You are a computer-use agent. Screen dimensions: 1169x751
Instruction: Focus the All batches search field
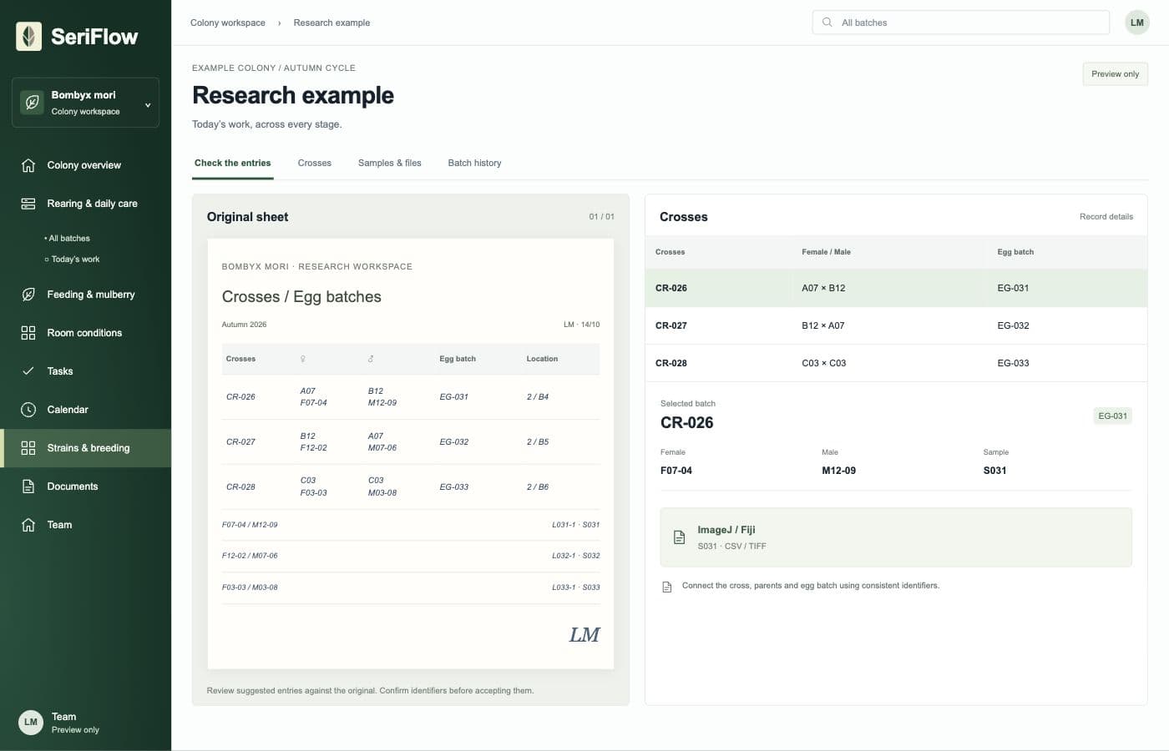tap(960, 23)
